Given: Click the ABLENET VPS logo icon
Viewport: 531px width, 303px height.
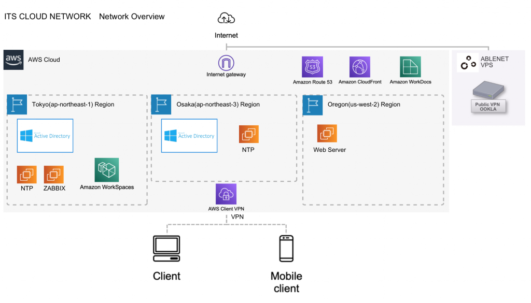Looking at the screenshot, I should (x=468, y=63).
